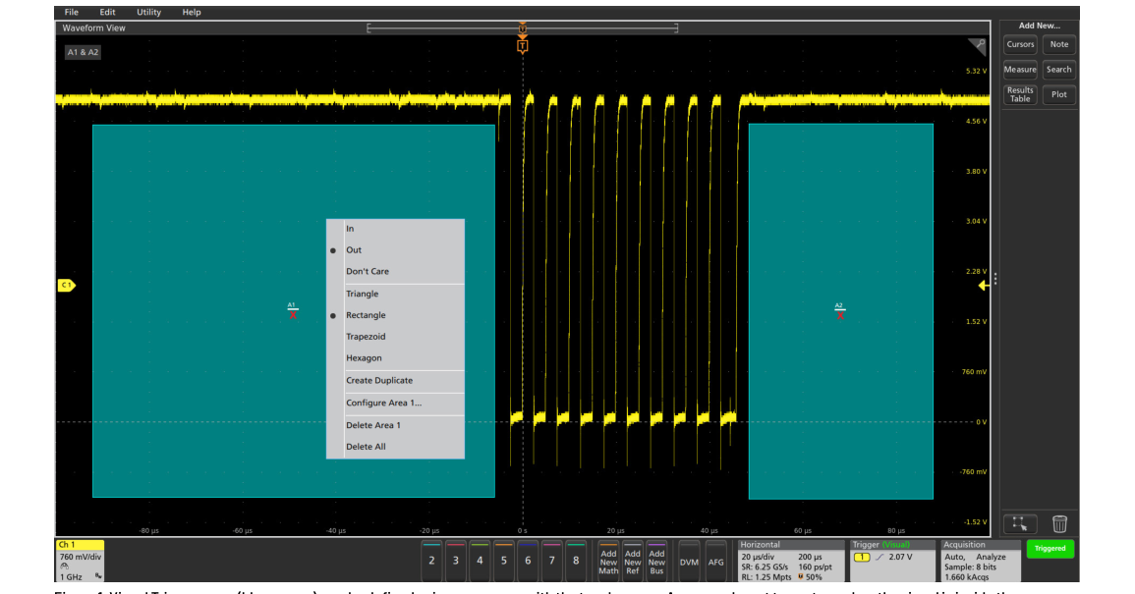Click the C1 channel ground indicator
The image size is (1135, 594).
(x=66, y=285)
